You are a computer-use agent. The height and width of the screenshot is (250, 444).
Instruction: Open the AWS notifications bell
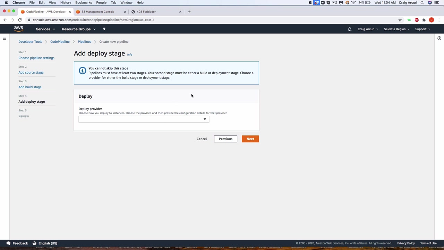(x=350, y=29)
